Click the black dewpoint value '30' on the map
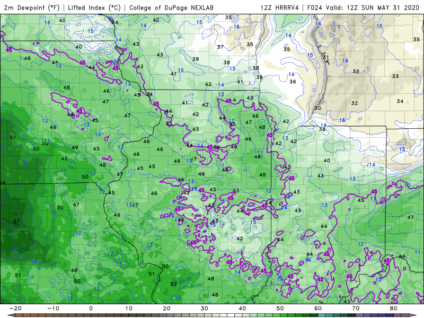The image size is (424, 318). click(317, 108)
